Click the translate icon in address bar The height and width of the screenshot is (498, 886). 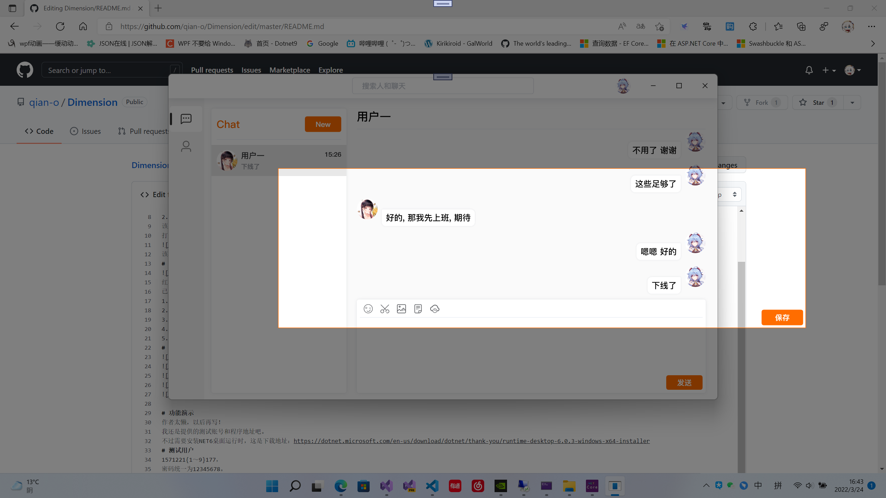pos(641,26)
